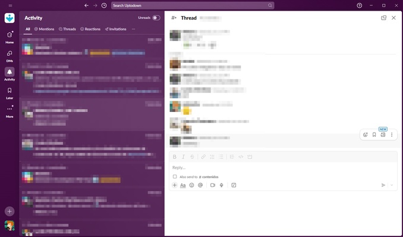Toggle the Aa formatting toolbar

tap(182, 185)
